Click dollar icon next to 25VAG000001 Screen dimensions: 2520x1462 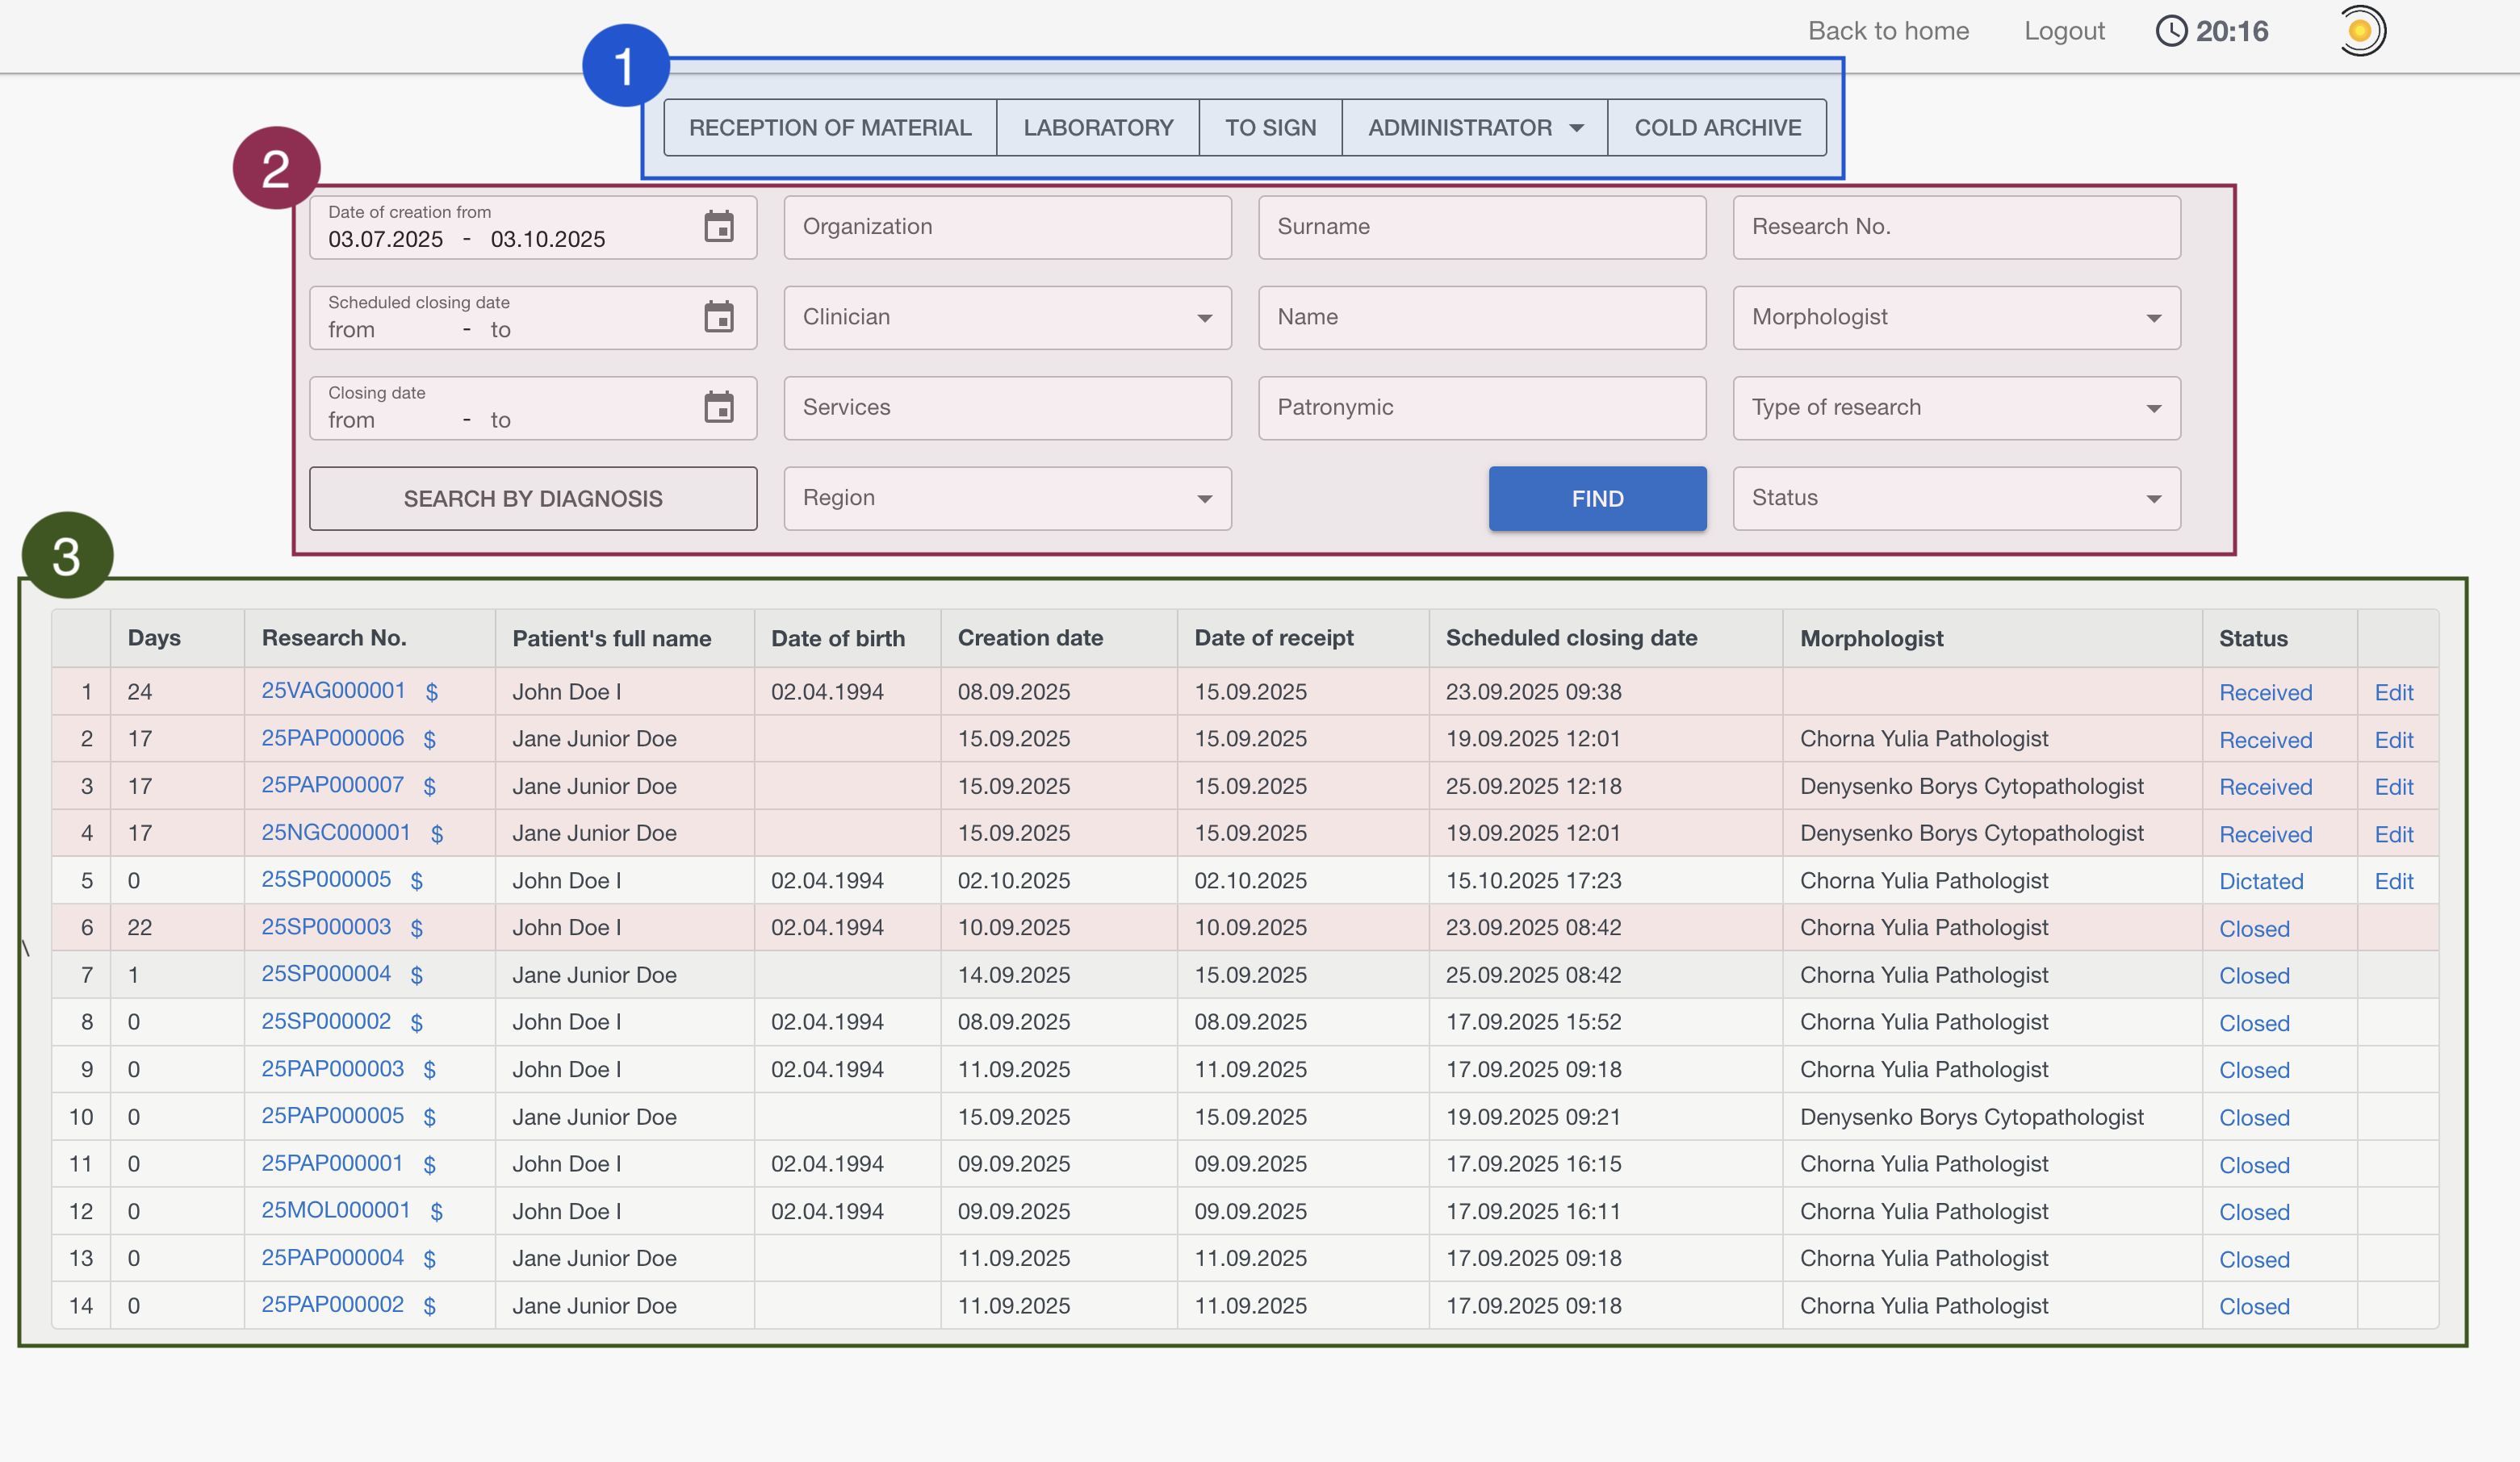tap(432, 692)
